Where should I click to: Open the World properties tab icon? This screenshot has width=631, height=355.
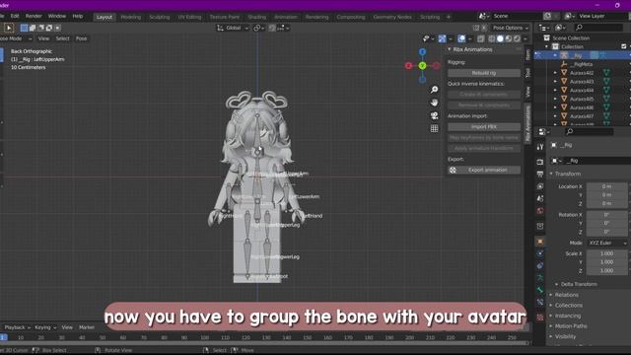pyautogui.click(x=540, y=210)
